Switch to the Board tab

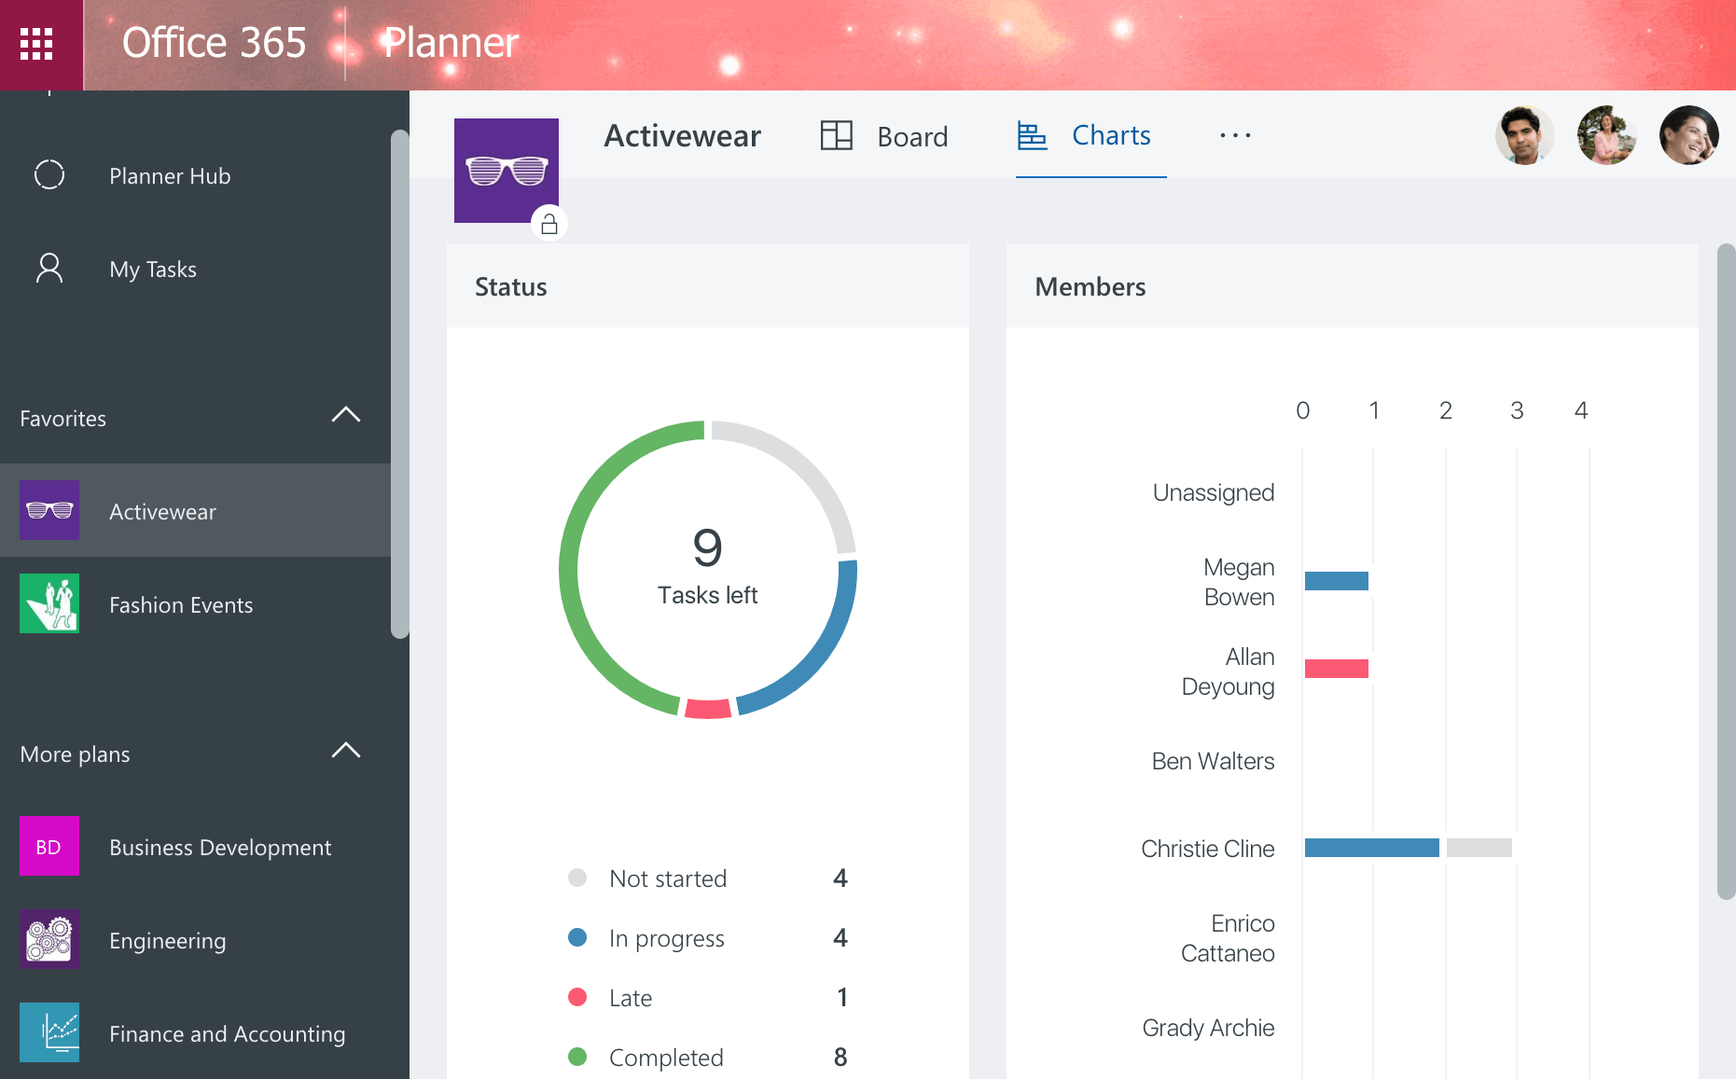(x=911, y=136)
